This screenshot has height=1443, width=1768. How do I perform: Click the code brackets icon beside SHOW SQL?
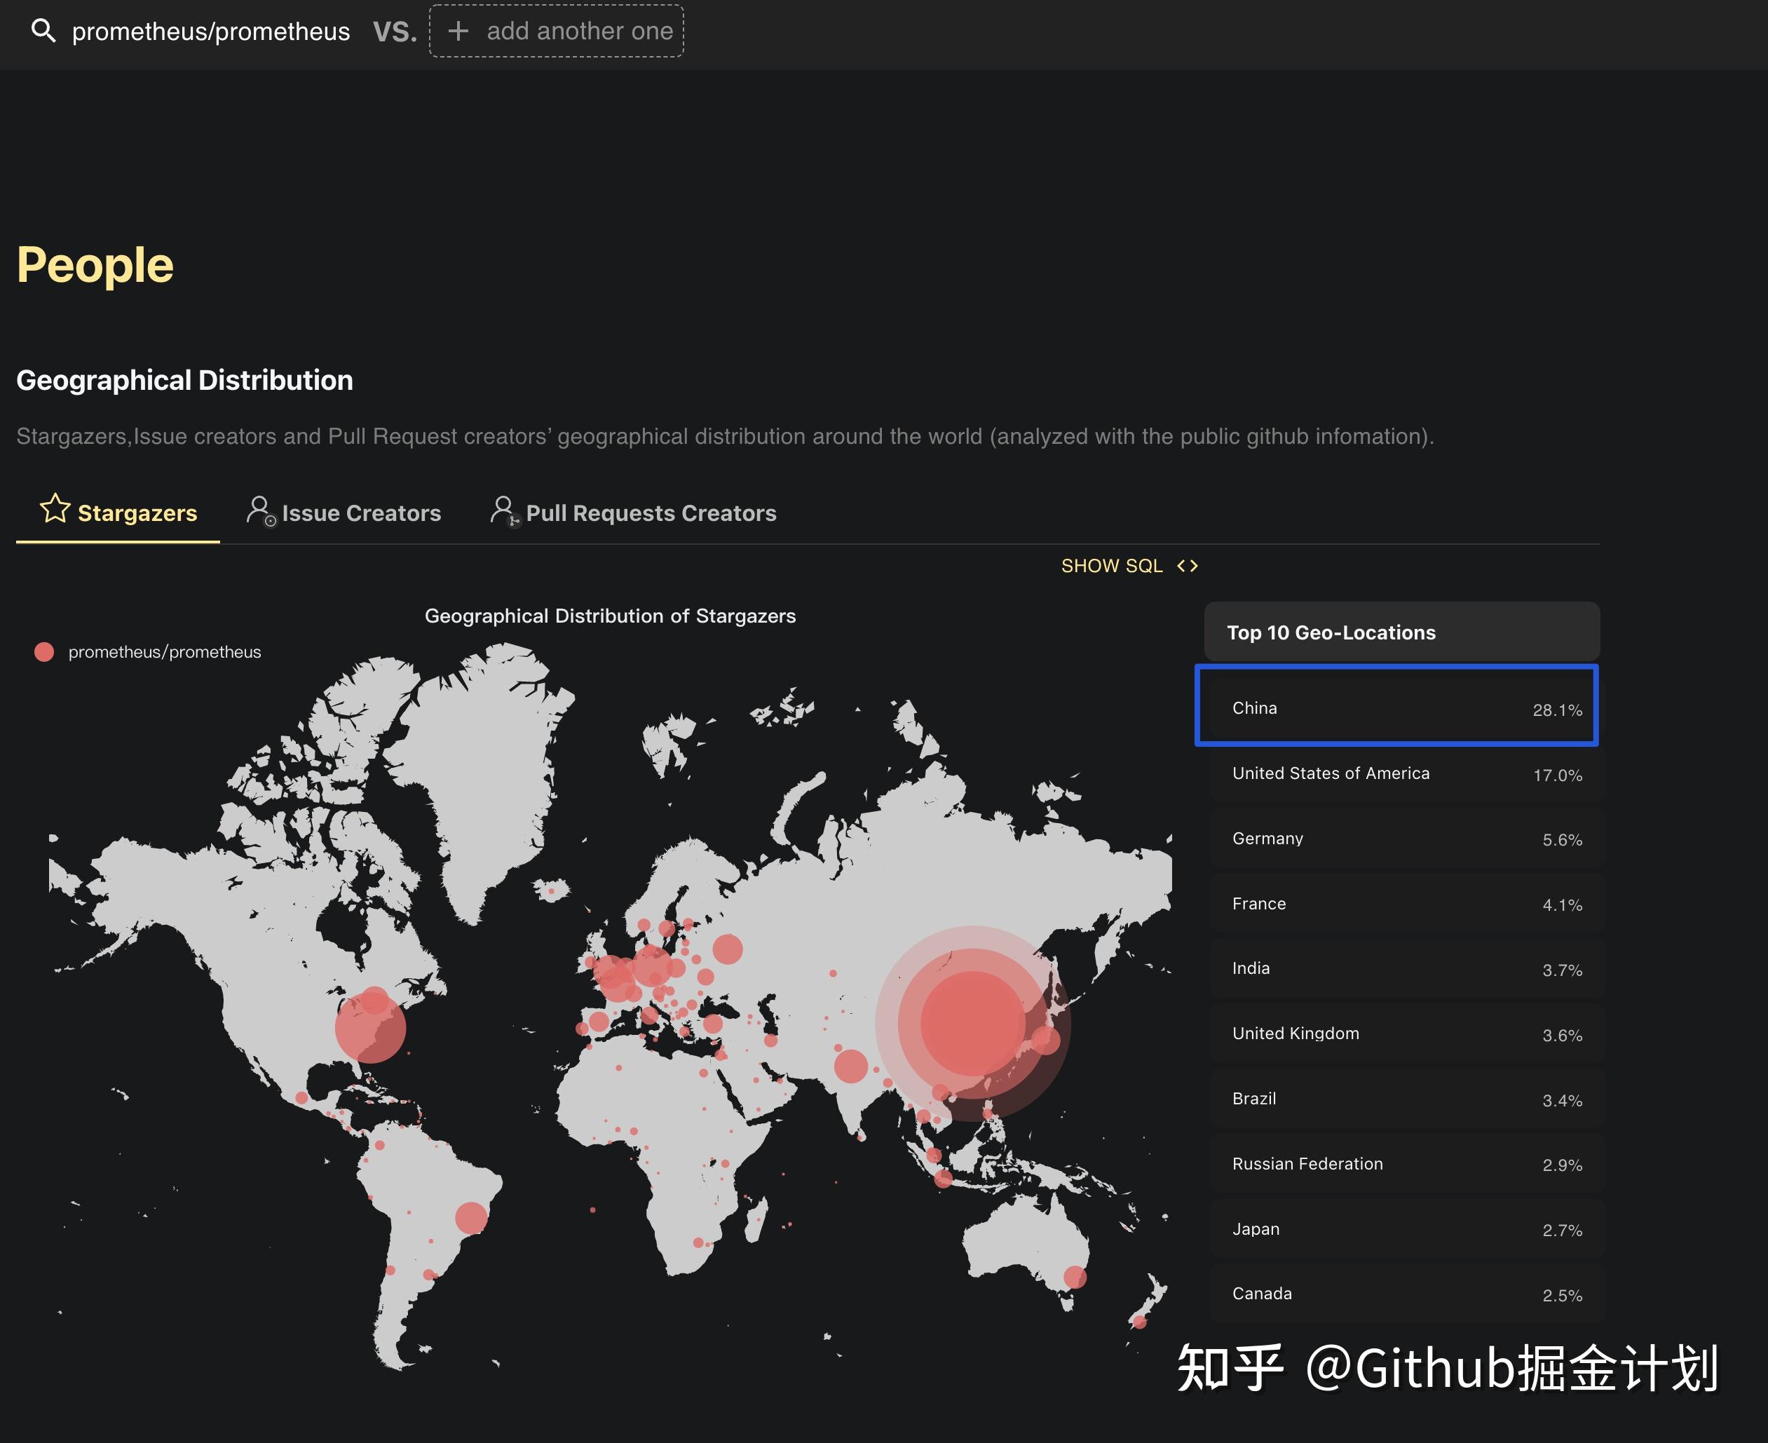tap(1190, 565)
